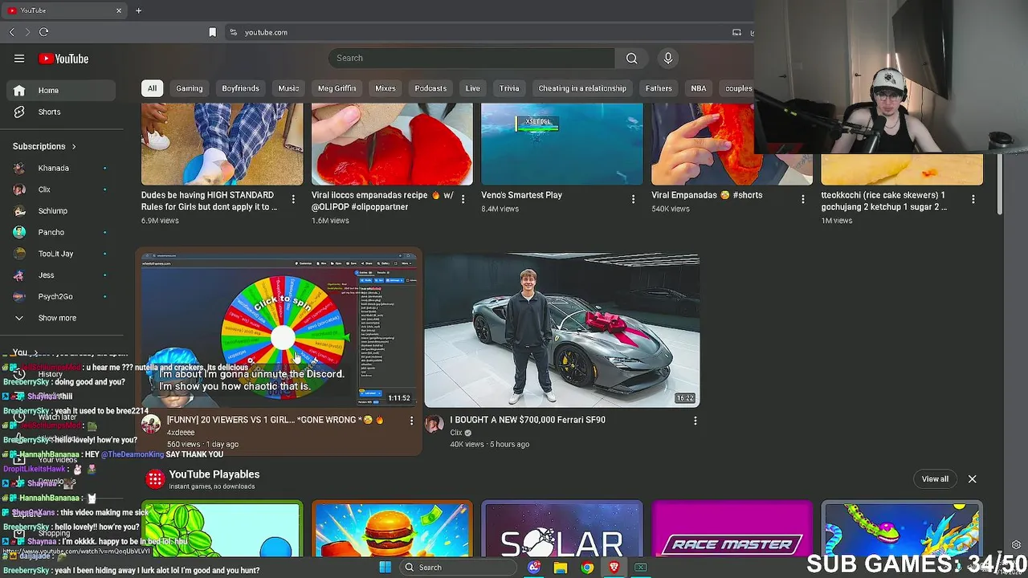Image resolution: width=1028 pixels, height=578 pixels.
Task: Click the bookmark icon beside the address bar
Action: tap(212, 32)
